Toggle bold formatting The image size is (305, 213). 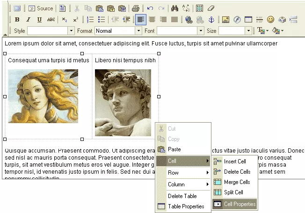17,20
